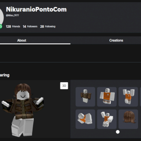The image size is (141, 141).
Task: Select the brown hair accessory item
Action: [128, 119]
